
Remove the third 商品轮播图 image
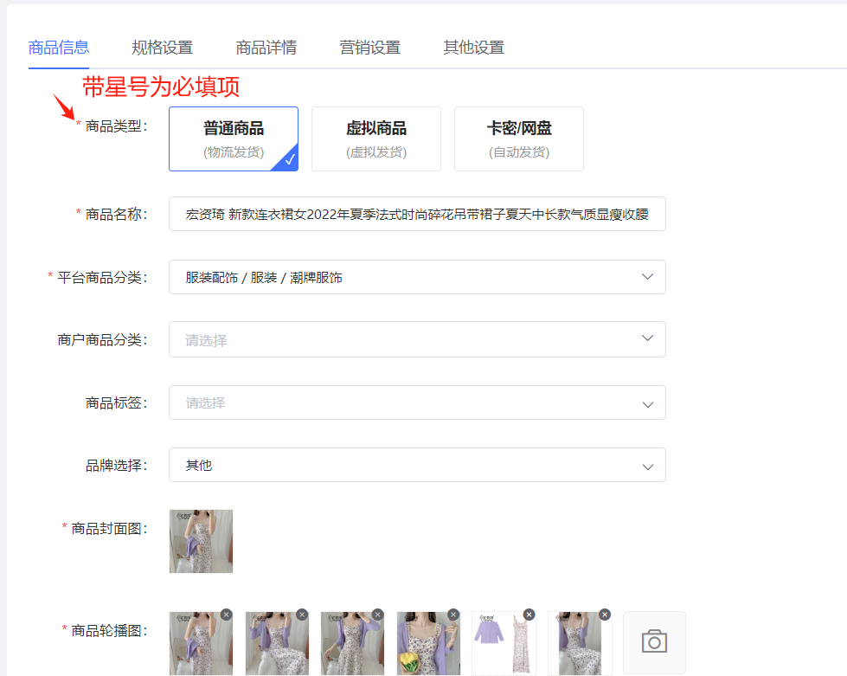(377, 615)
